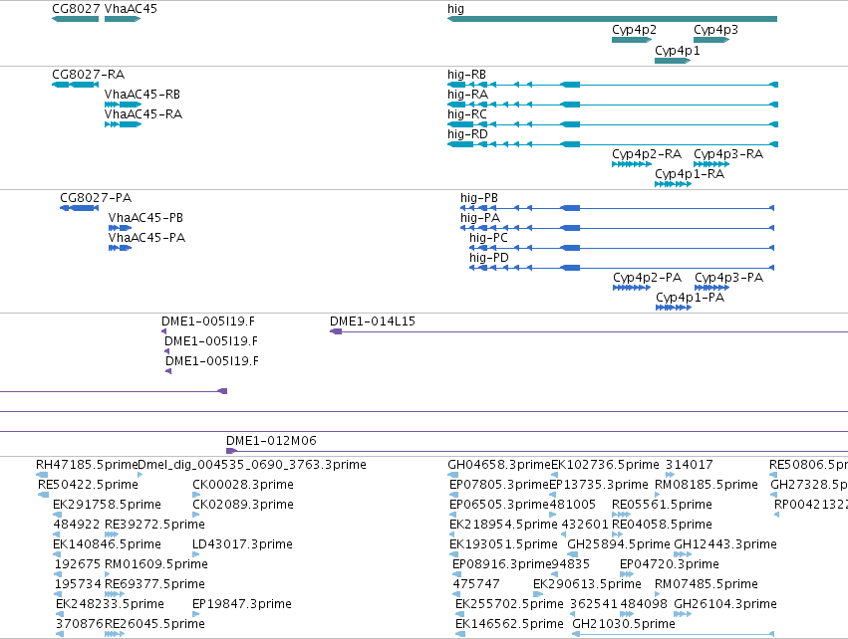Open the Cyp4p1 gene feature
Screen dimensions: 848x639
tap(673, 61)
